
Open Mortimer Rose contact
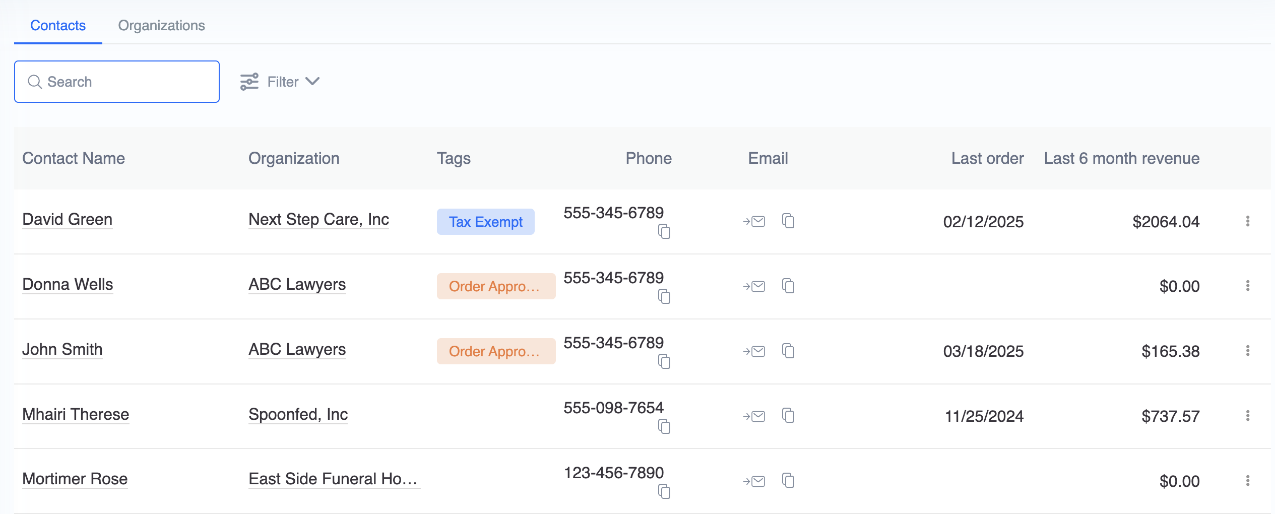[x=75, y=479]
